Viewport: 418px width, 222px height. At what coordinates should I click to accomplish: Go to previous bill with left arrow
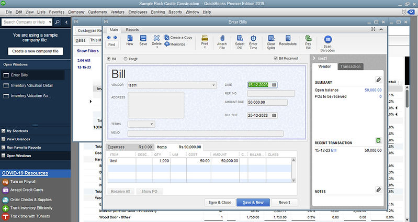pyautogui.click(x=109, y=38)
